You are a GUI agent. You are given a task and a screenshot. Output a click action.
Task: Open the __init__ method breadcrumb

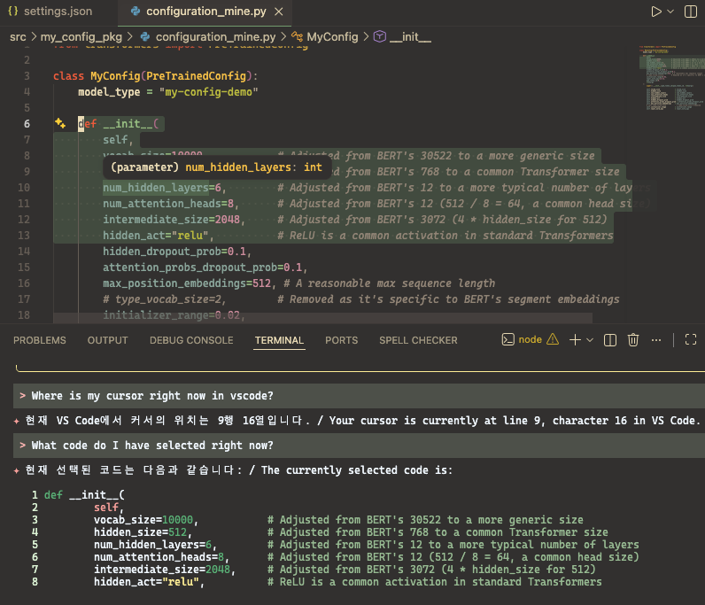click(x=410, y=37)
